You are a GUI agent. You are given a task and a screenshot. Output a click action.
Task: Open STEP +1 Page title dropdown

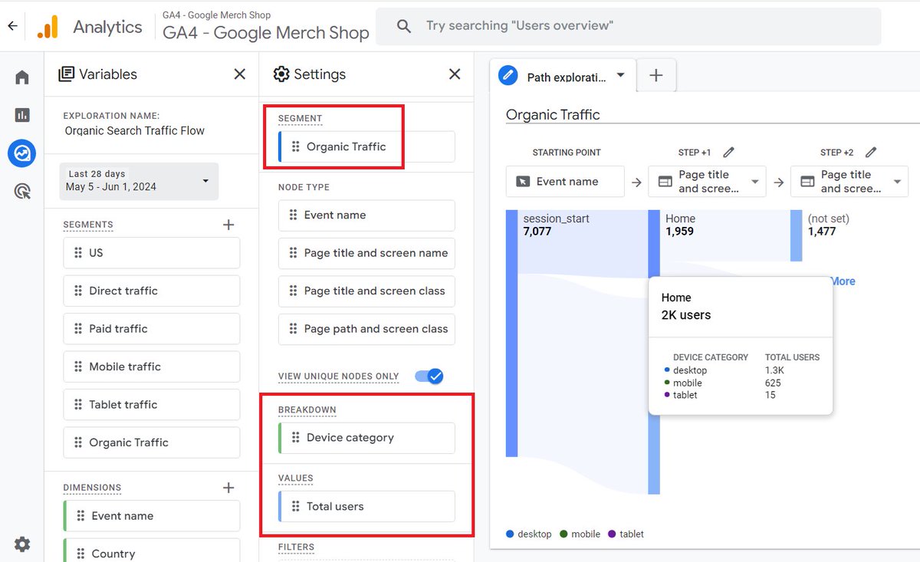click(x=706, y=181)
